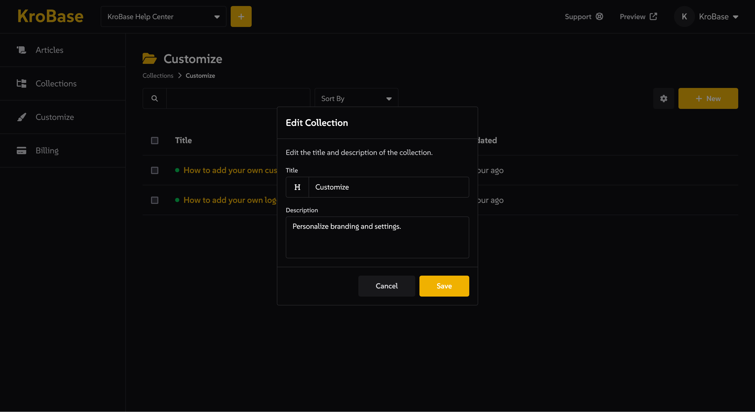Toggle the select-all checkbox in Title header
The width and height of the screenshot is (755, 412).
click(154, 141)
